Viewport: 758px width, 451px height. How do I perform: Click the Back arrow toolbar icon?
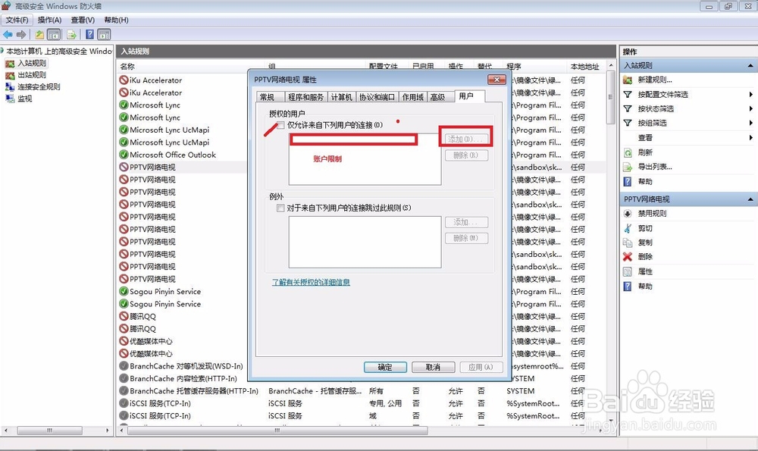pyautogui.click(x=8, y=34)
